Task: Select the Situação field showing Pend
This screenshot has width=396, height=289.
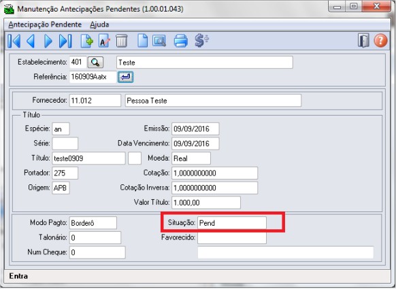Action: tap(232, 223)
